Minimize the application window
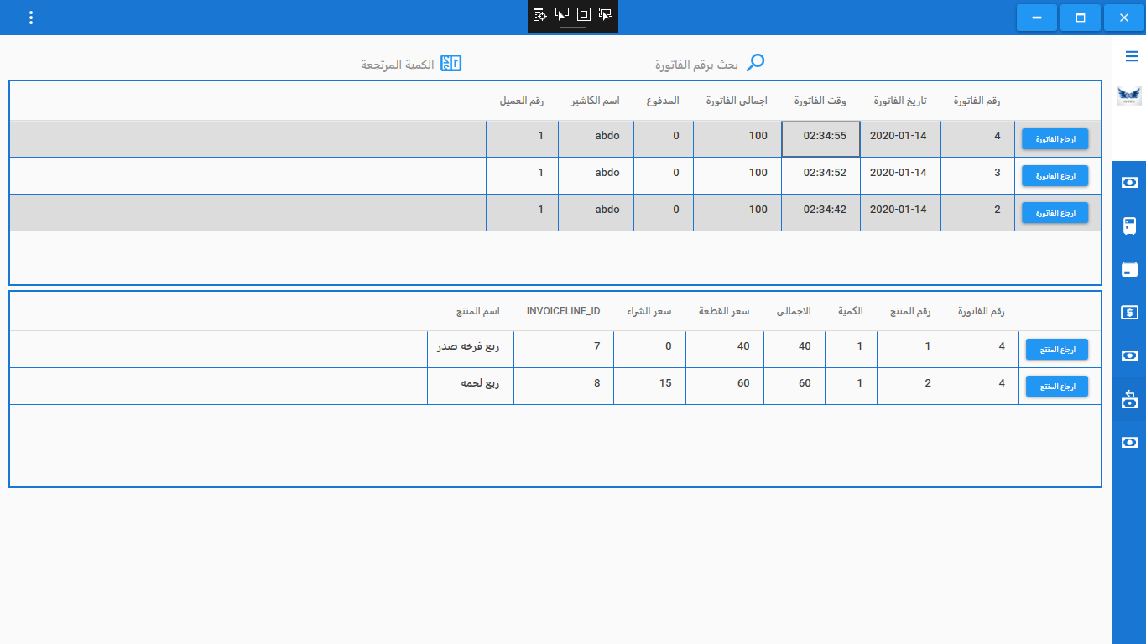This screenshot has height=644, width=1146. coord(1037,18)
